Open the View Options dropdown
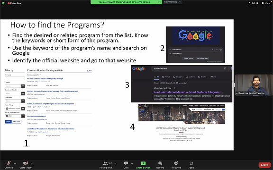273x170 pixels. tap(172, 2)
